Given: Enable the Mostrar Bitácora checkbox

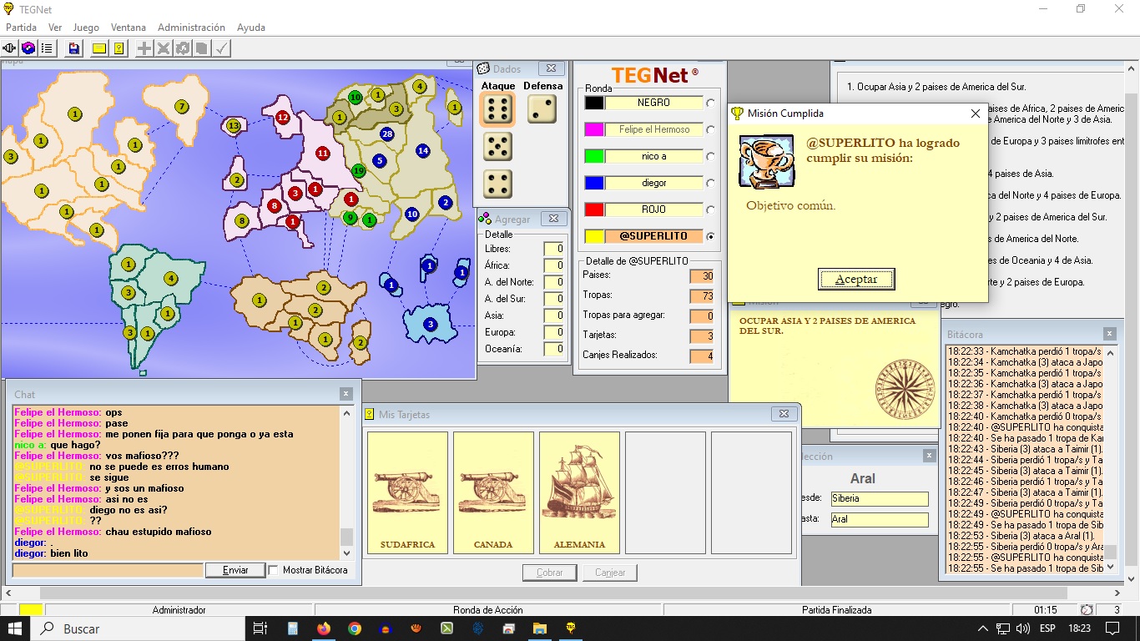Looking at the screenshot, I should click(273, 570).
